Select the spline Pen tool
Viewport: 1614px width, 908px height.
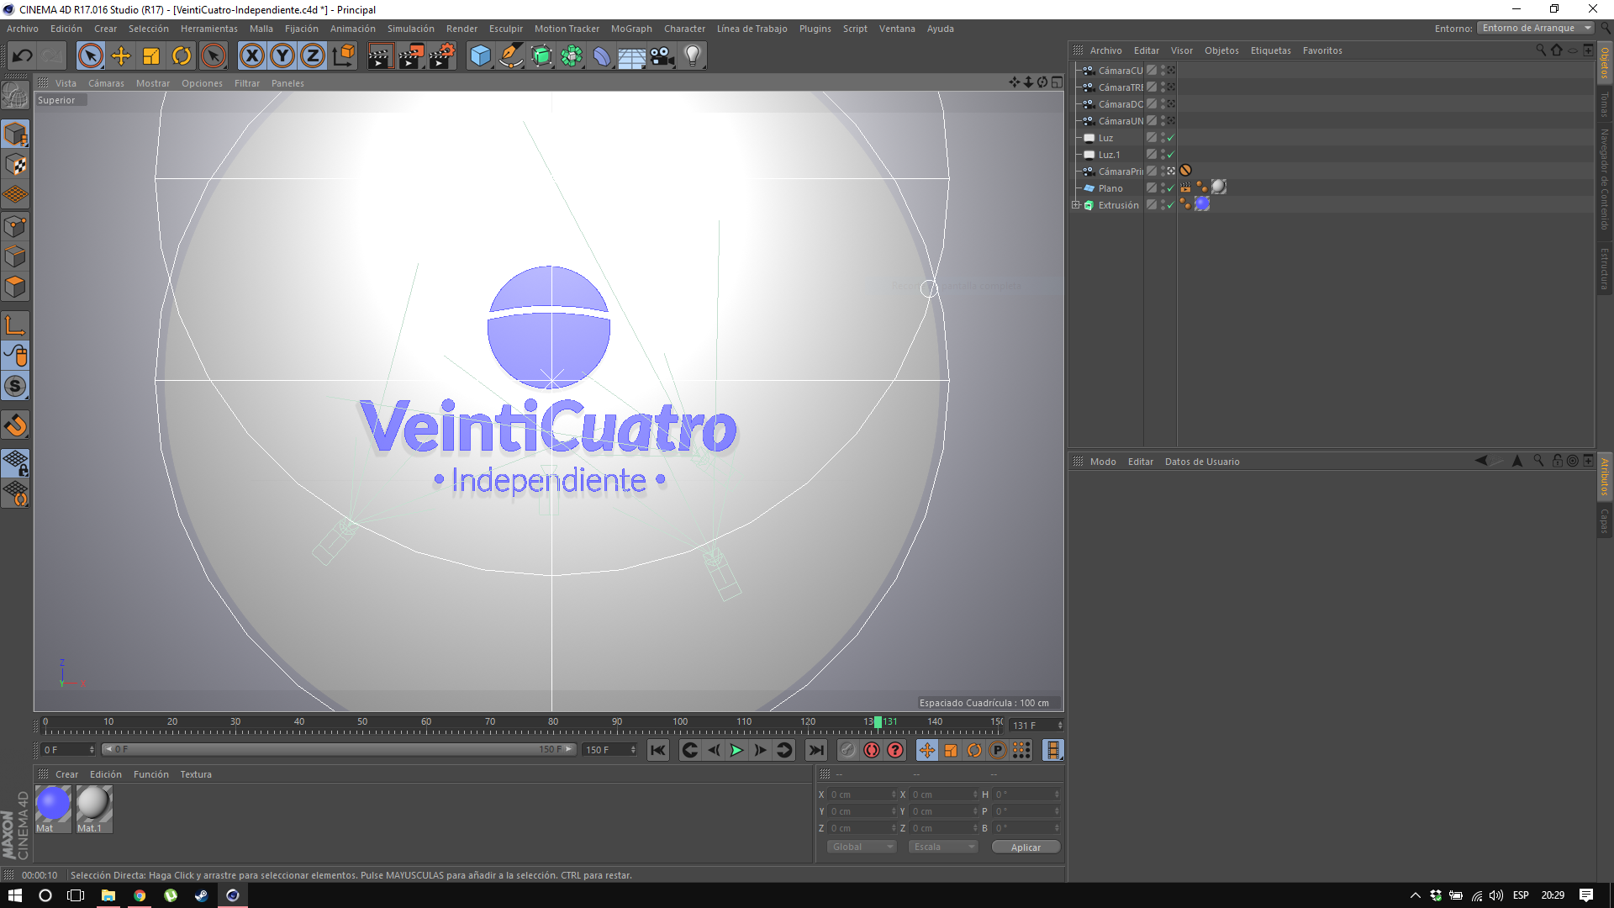point(511,56)
